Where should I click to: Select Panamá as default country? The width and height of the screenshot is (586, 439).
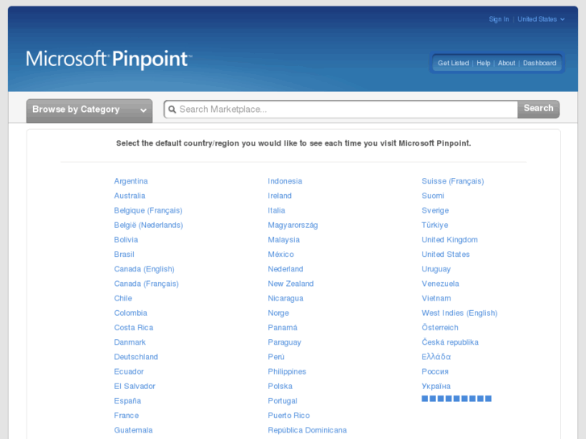point(283,328)
